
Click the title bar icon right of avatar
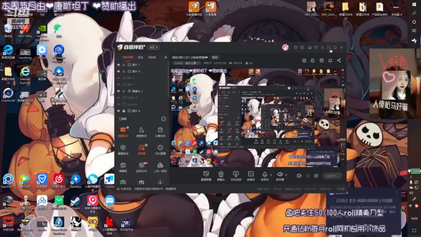296,47
